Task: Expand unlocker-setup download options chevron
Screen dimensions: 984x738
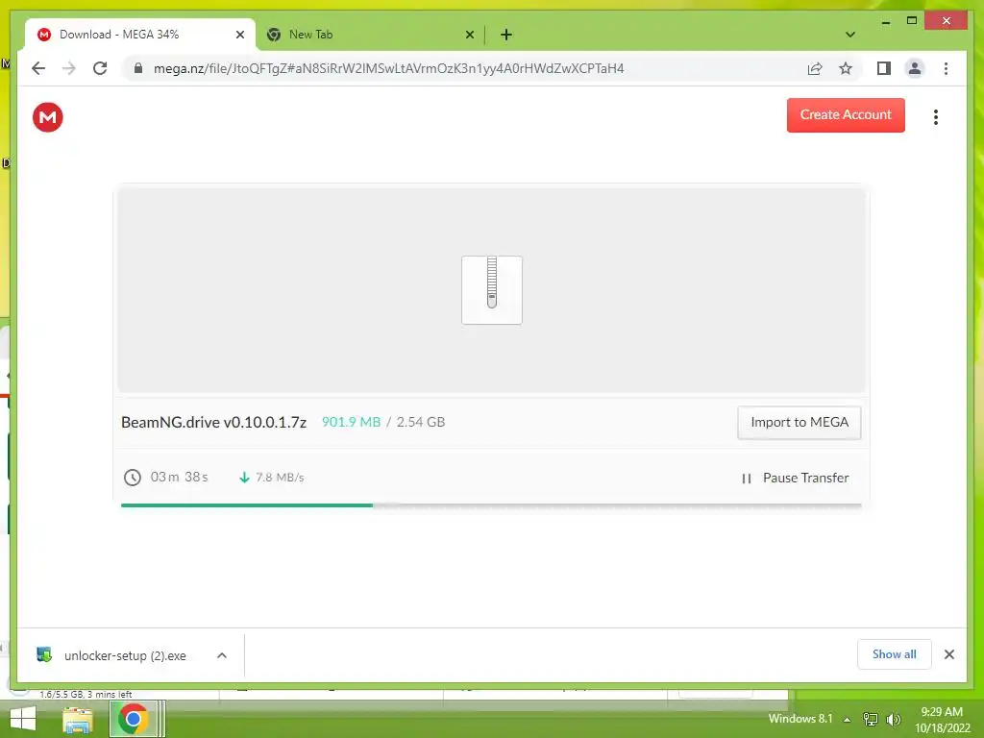Action: click(x=222, y=655)
